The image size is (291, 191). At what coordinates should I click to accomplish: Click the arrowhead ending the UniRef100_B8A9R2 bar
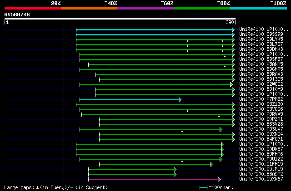pyautogui.click(x=175, y=175)
